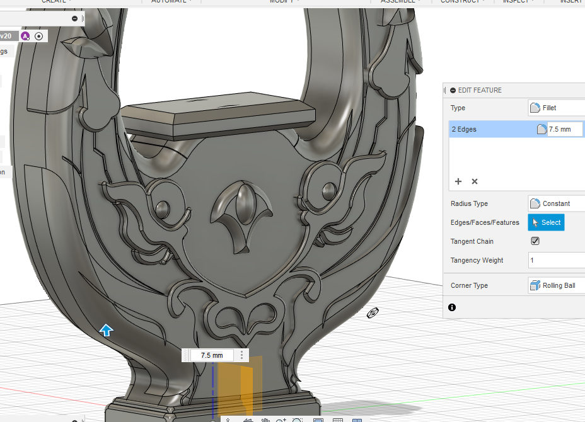585x422 pixels.
Task: Click the floating 7.5 mm value box
Action: tap(212, 355)
